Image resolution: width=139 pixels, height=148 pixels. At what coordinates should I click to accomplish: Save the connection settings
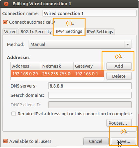pos(123,141)
